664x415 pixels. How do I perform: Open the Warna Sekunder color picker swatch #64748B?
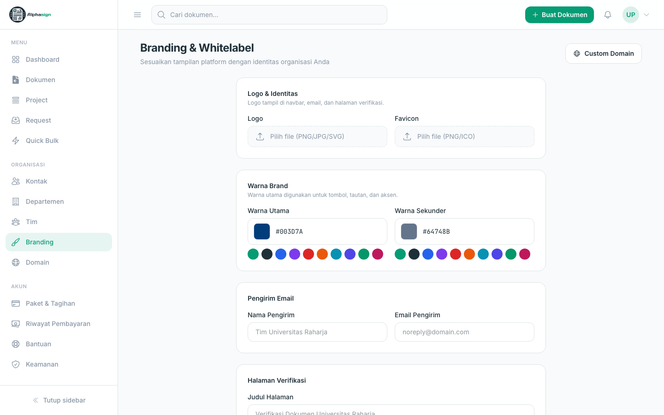(409, 231)
